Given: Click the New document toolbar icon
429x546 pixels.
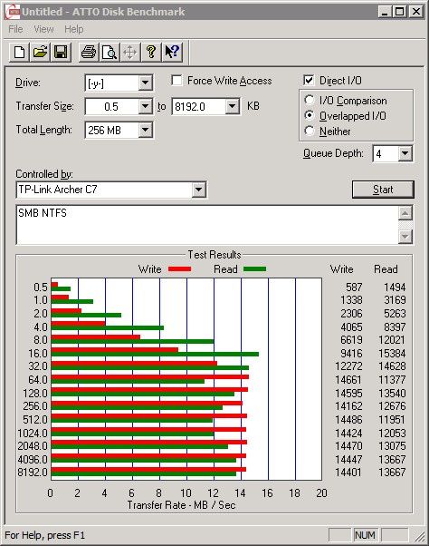Looking at the screenshot, I should pos(19,53).
